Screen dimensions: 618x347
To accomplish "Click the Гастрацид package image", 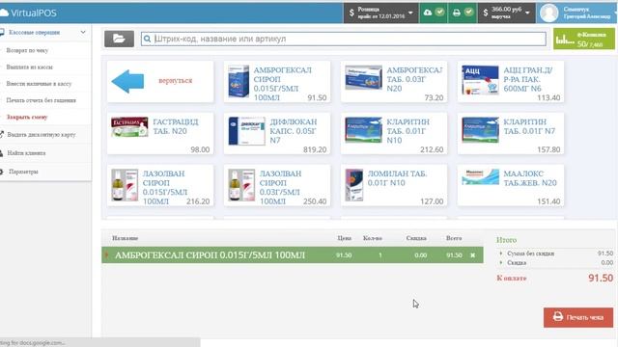I will 129,126.
